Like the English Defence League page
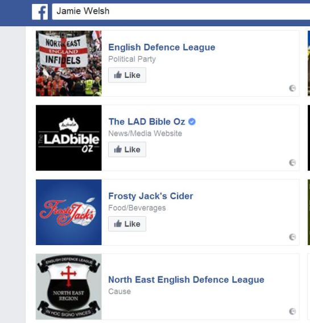310x323 pixels. pyautogui.click(x=127, y=75)
